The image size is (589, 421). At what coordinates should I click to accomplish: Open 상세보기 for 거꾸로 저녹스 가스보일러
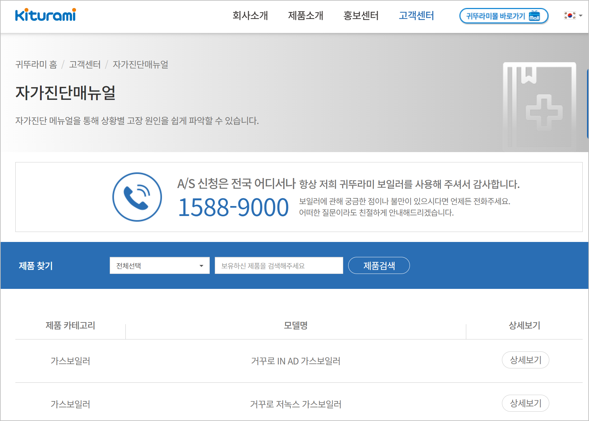coord(526,403)
